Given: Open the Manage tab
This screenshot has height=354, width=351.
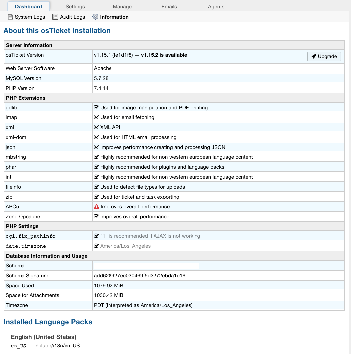Looking at the screenshot, I should (122, 7).
